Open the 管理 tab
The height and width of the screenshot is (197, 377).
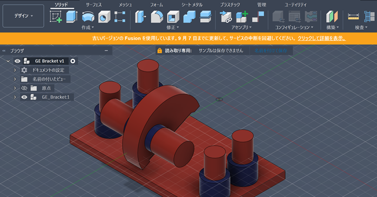tap(261, 4)
